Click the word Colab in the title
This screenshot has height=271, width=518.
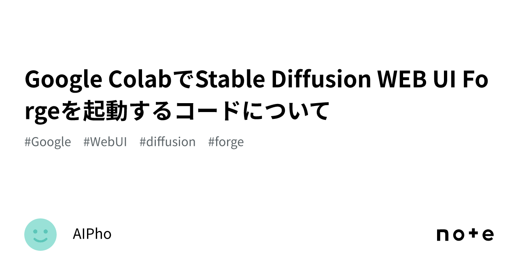click(x=140, y=80)
